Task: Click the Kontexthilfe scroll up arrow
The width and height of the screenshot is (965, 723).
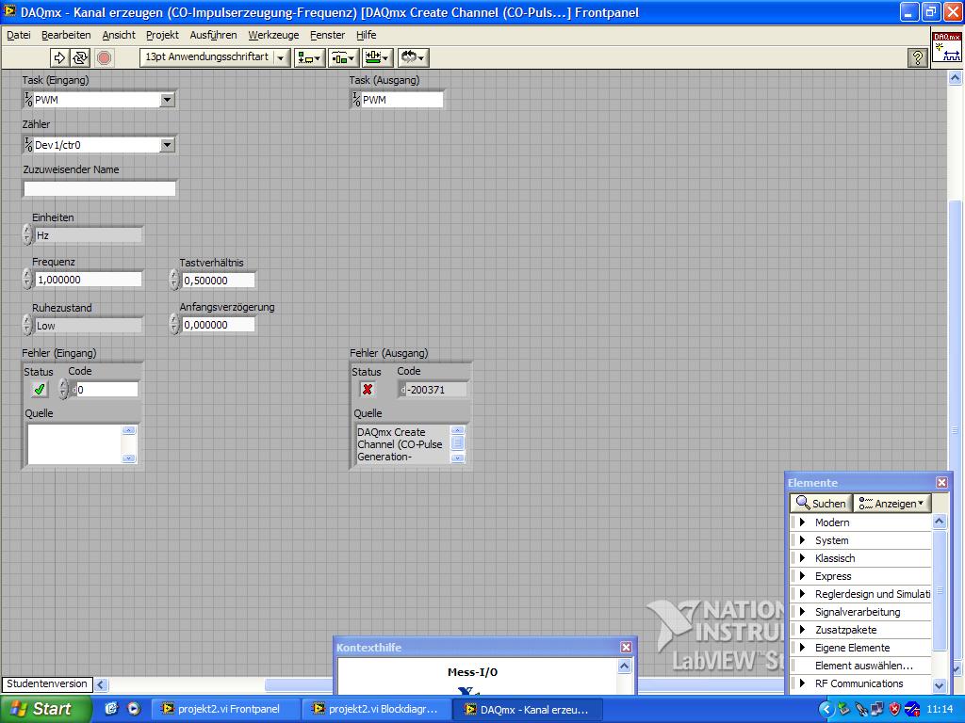Action: click(624, 666)
